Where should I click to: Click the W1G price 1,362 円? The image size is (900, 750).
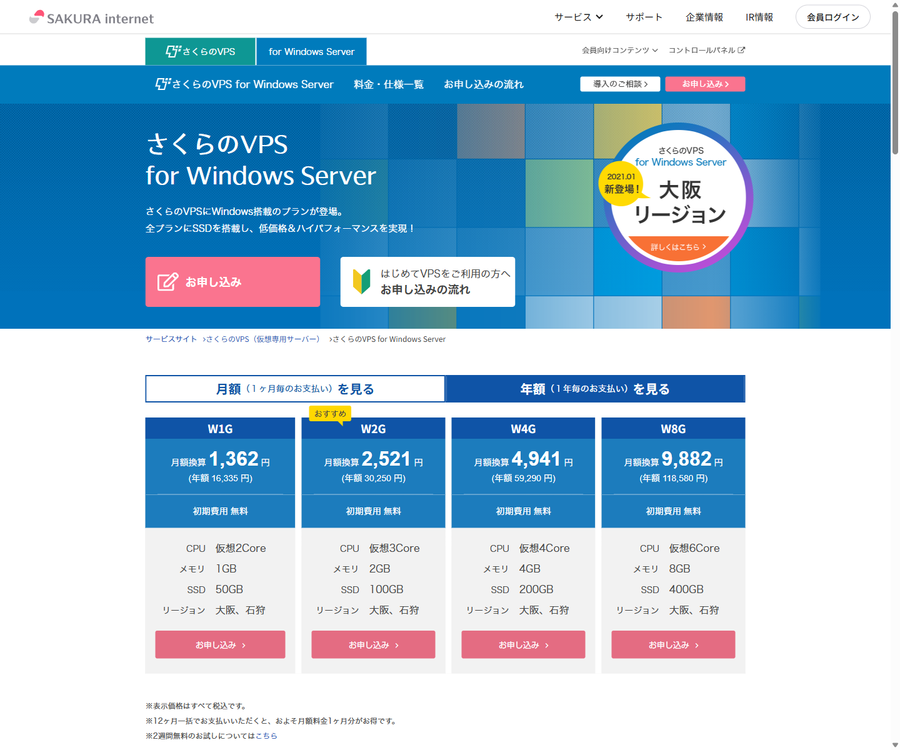coord(239,459)
